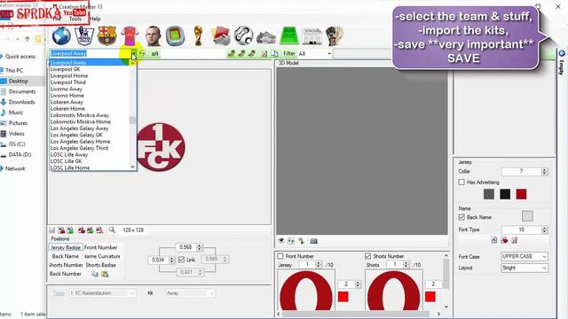This screenshot has height=319, width=568.
Task: Open the Tools menu
Action: 75,19
